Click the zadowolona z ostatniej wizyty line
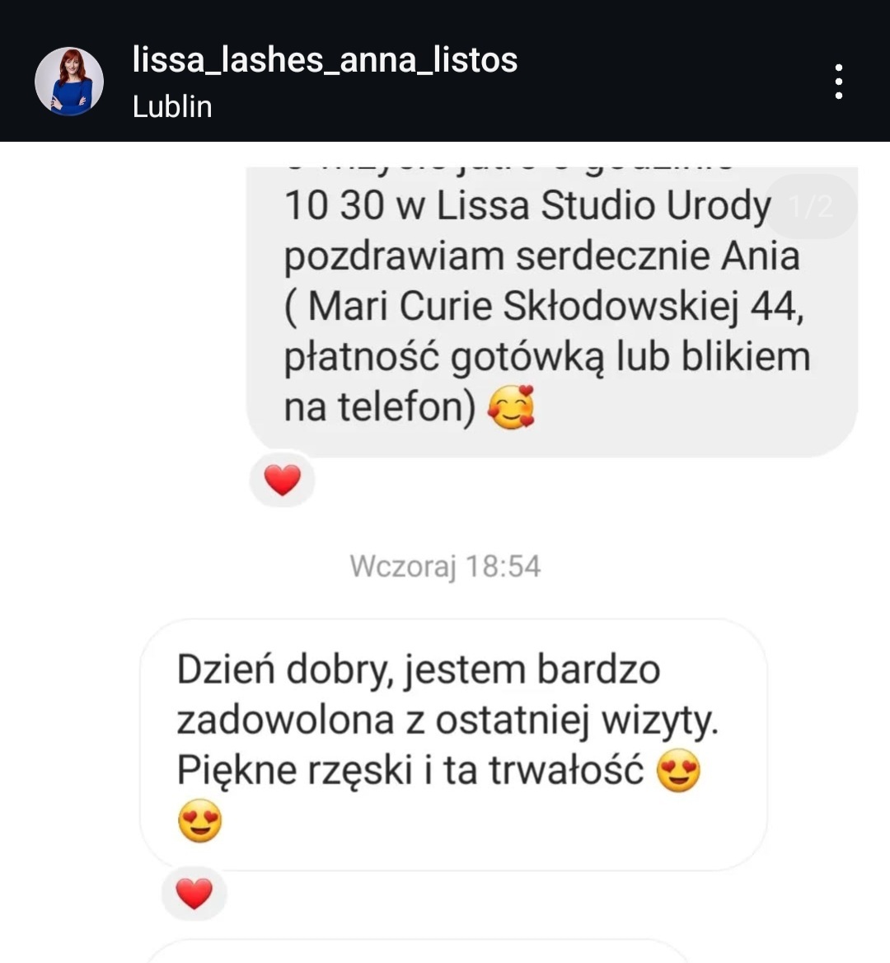Viewport: 890px width, 963px height. coord(447,720)
